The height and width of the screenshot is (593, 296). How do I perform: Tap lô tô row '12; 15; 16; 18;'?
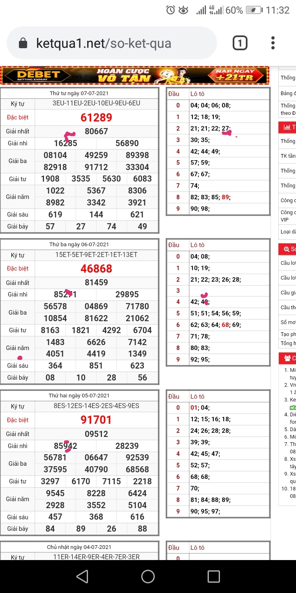(210, 419)
